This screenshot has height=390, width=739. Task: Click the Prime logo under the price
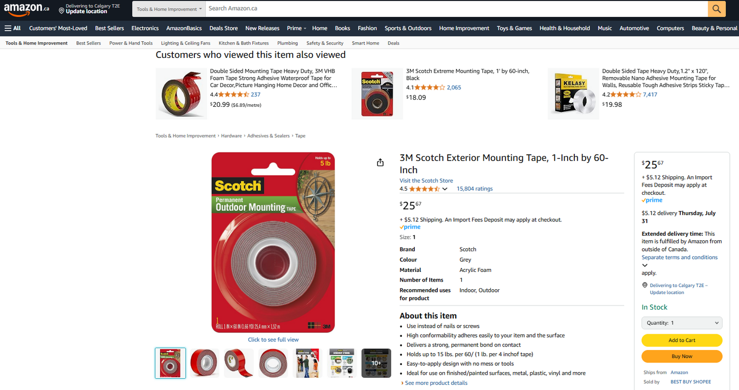pos(410,227)
